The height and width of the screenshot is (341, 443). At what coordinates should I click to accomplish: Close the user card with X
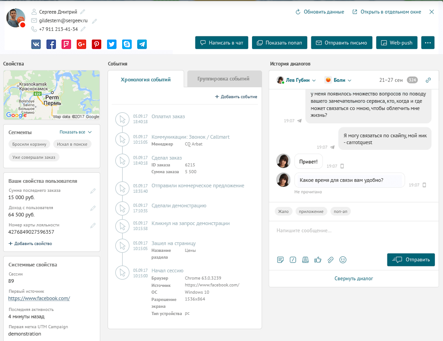pyautogui.click(x=432, y=12)
